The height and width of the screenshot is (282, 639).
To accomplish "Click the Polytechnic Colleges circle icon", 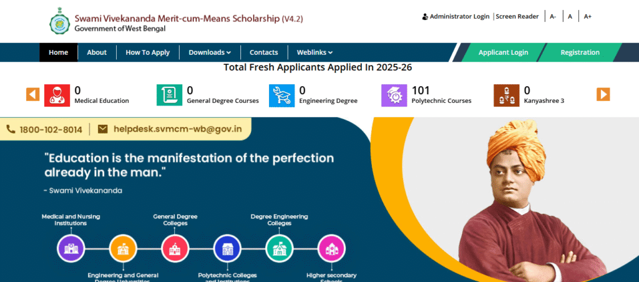I will point(227,248).
